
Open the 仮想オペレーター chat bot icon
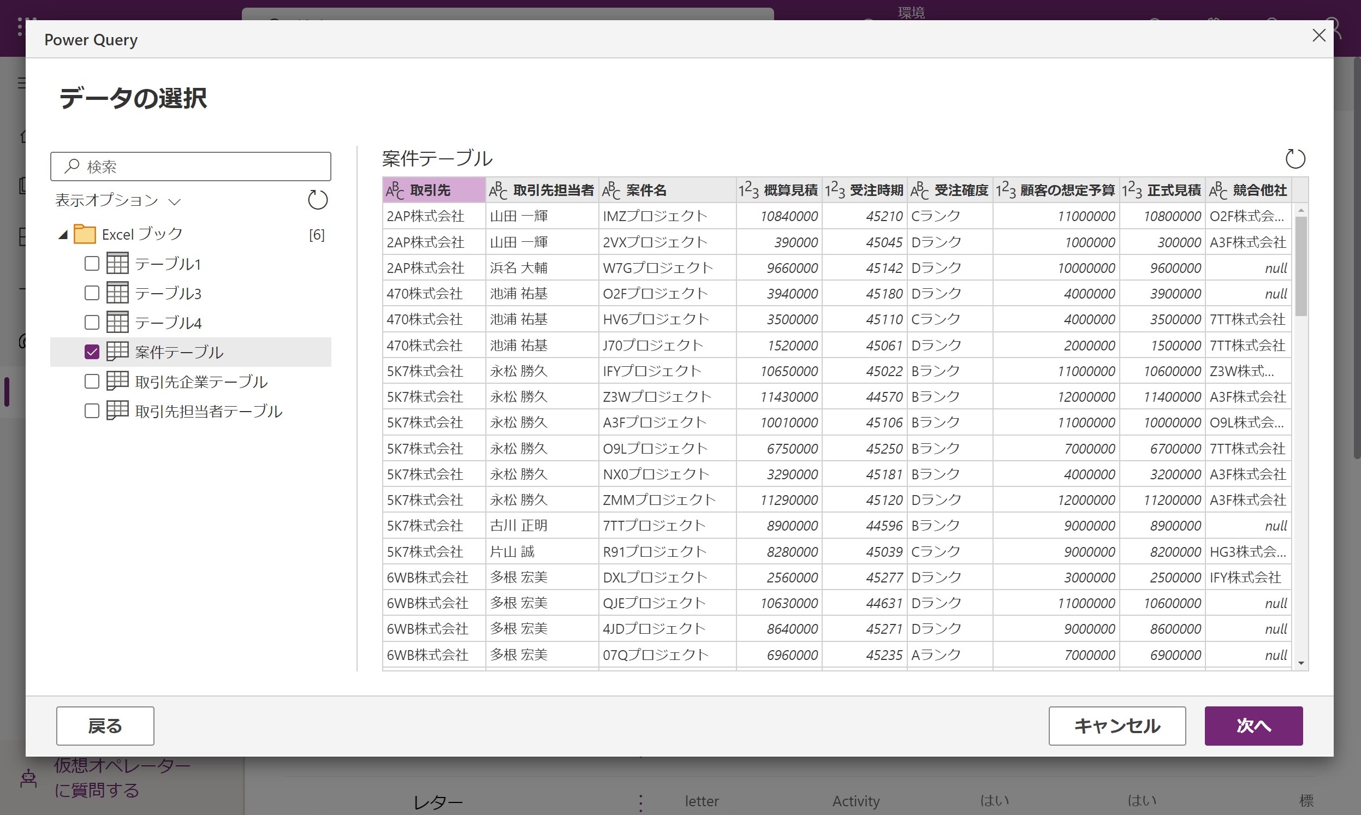tap(27, 777)
